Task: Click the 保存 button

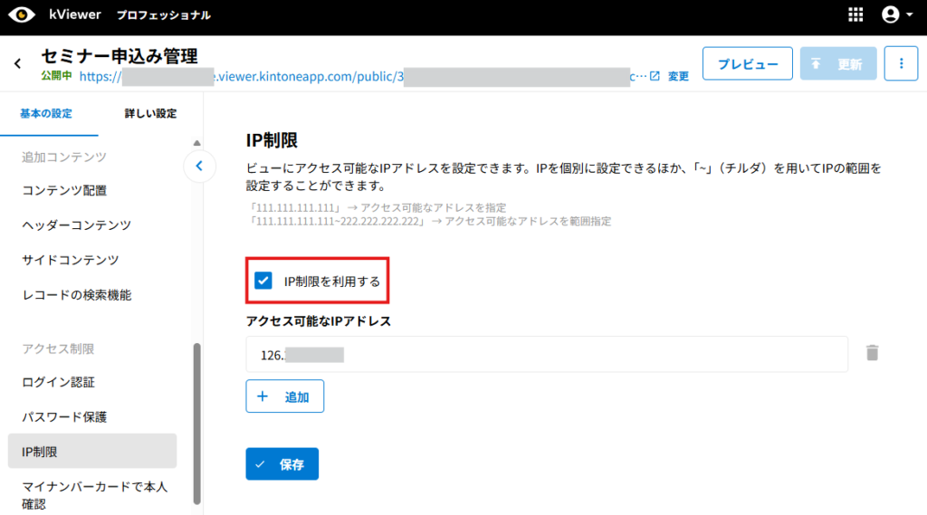Action: [282, 464]
